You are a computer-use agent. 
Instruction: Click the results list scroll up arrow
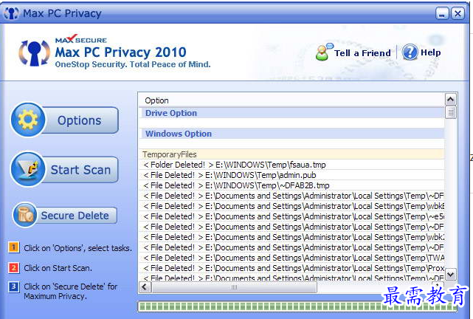(450, 99)
